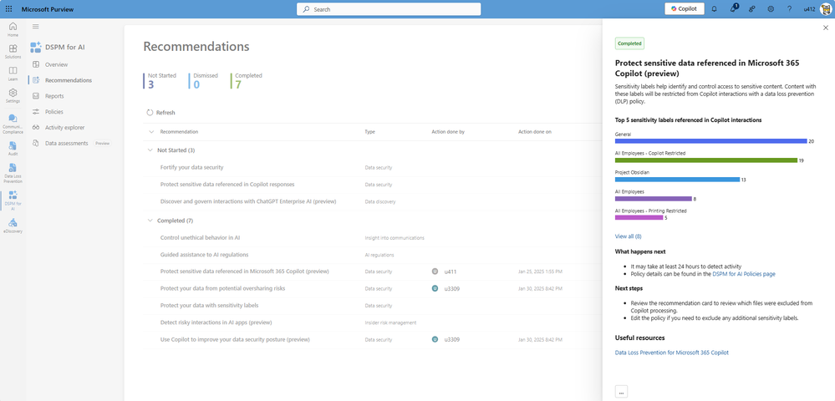Open the u412 account avatar
This screenshot has width=835, height=401.
pyautogui.click(x=824, y=9)
